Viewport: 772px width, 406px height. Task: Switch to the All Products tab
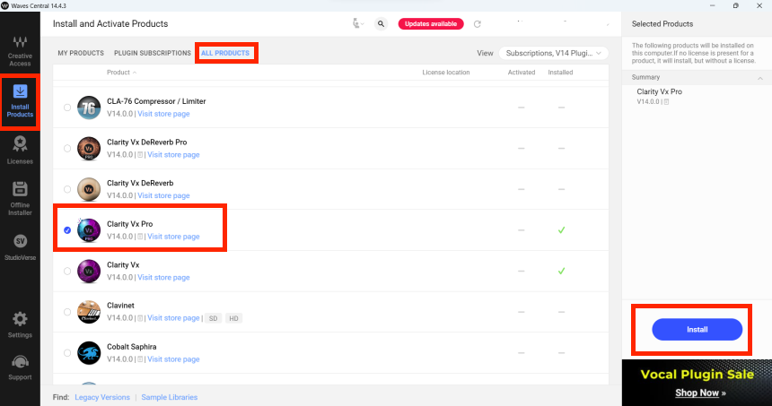point(225,53)
